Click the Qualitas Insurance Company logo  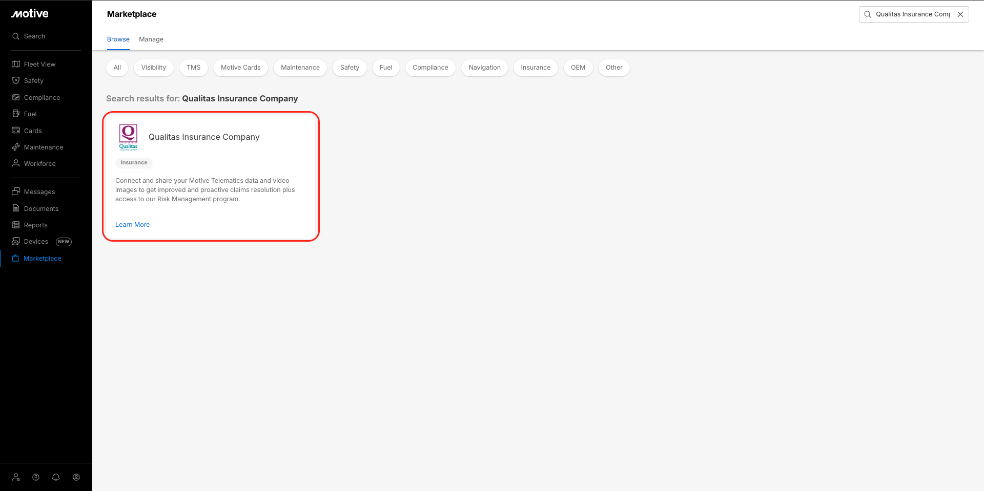pos(128,137)
